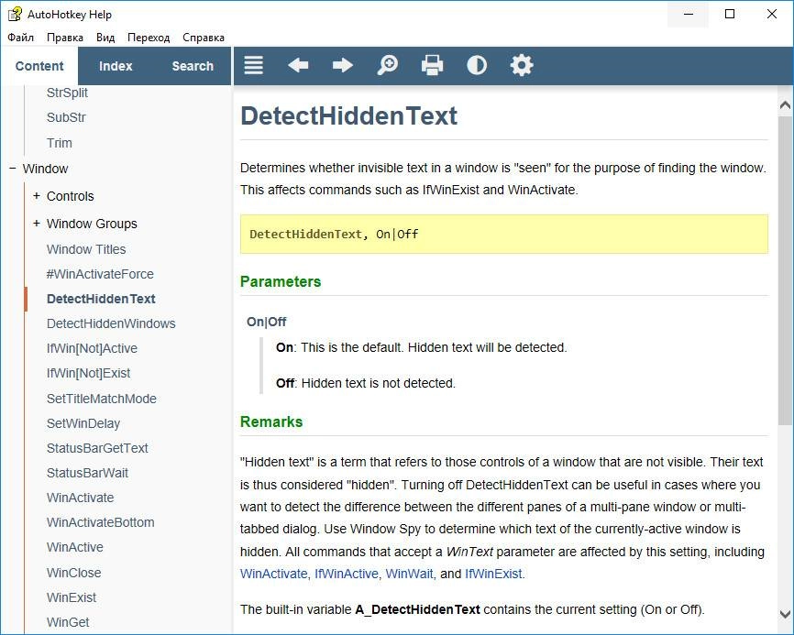Viewport: 794px width, 635px height.
Task: Click the zoom magnifier icon in toolbar
Action: tap(388, 65)
